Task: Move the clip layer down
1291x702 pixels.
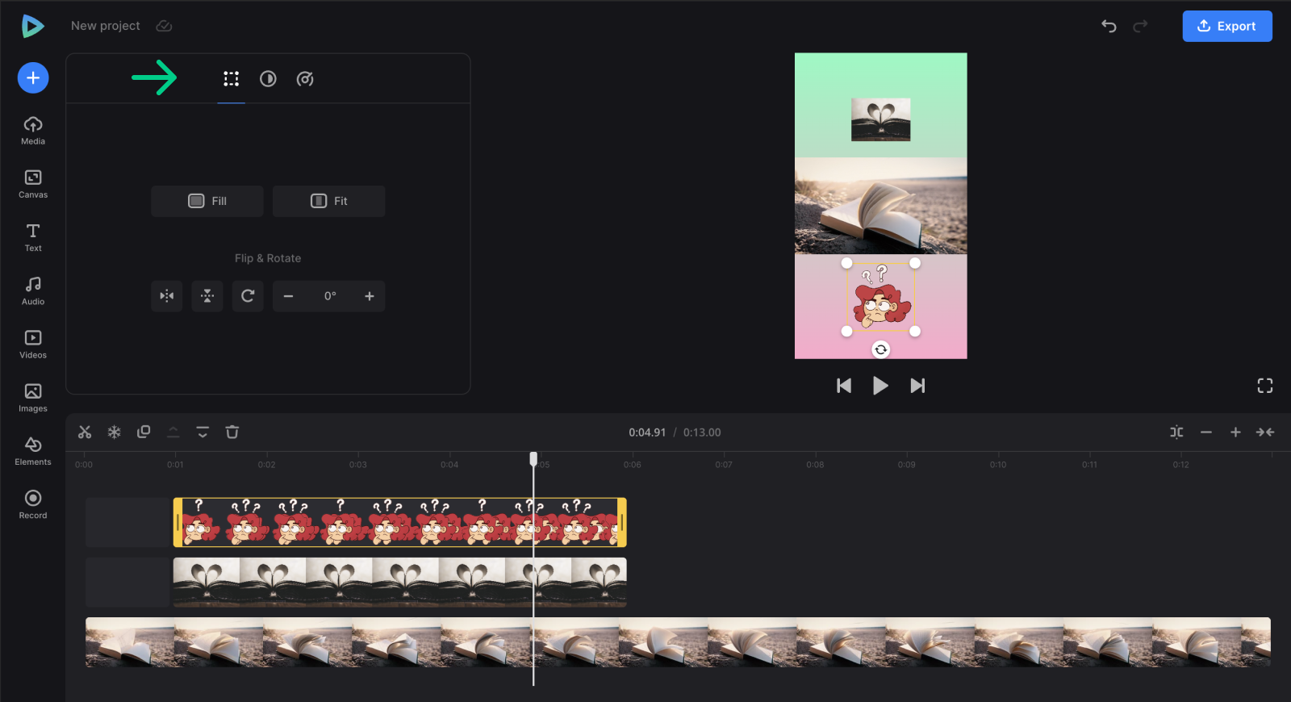Action: click(x=203, y=432)
